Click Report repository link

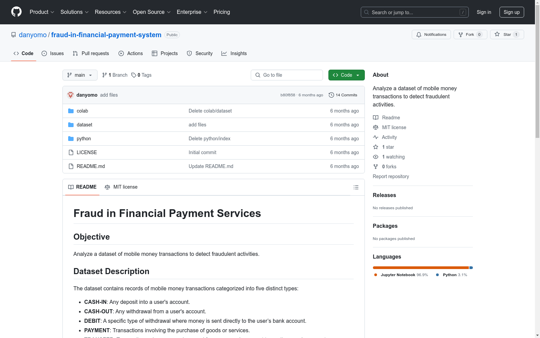[391, 176]
